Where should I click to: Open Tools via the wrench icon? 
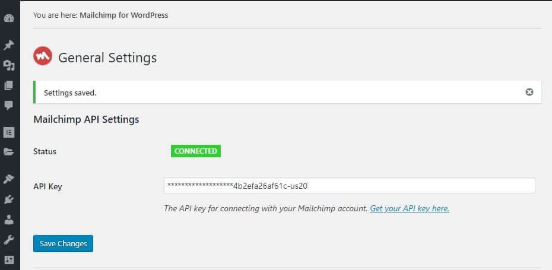tap(9, 240)
